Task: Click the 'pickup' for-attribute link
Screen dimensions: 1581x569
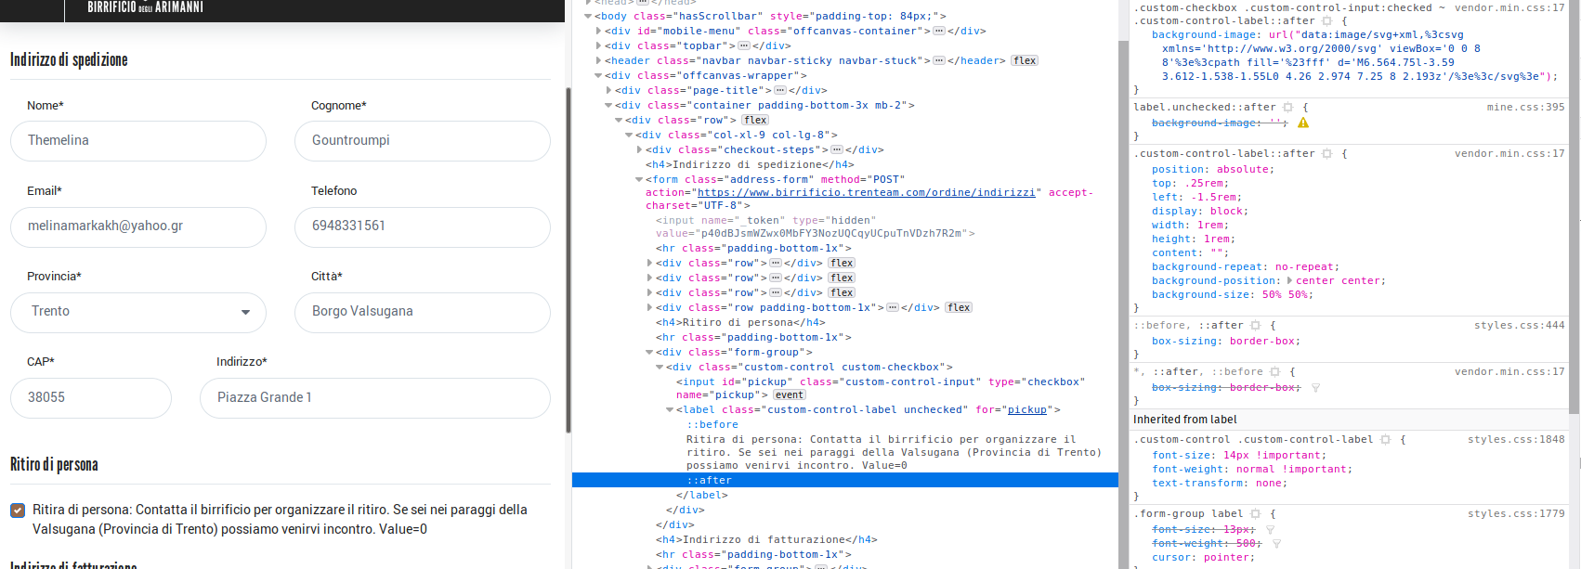Action: pos(1027,409)
